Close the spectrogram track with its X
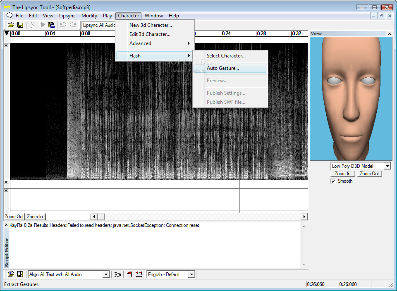The image size is (397, 291). coord(6,45)
